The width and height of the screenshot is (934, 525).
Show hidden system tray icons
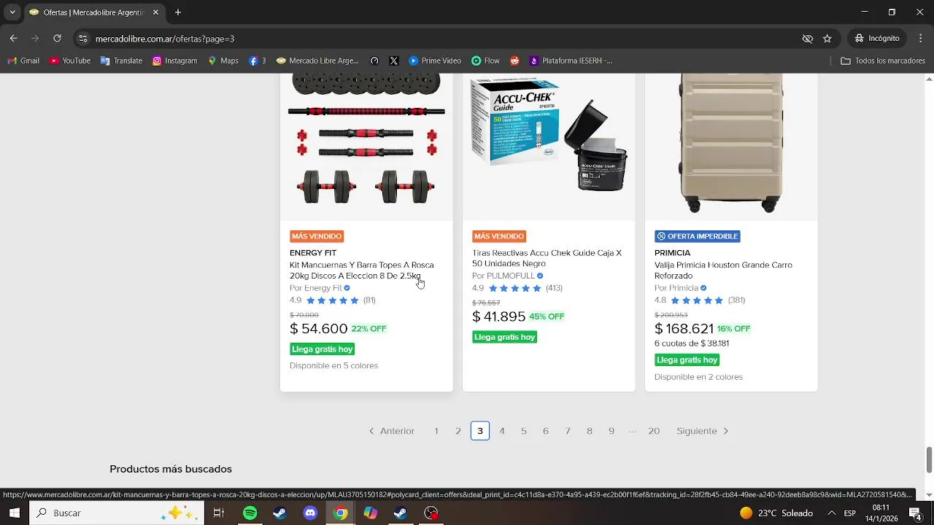tap(831, 513)
